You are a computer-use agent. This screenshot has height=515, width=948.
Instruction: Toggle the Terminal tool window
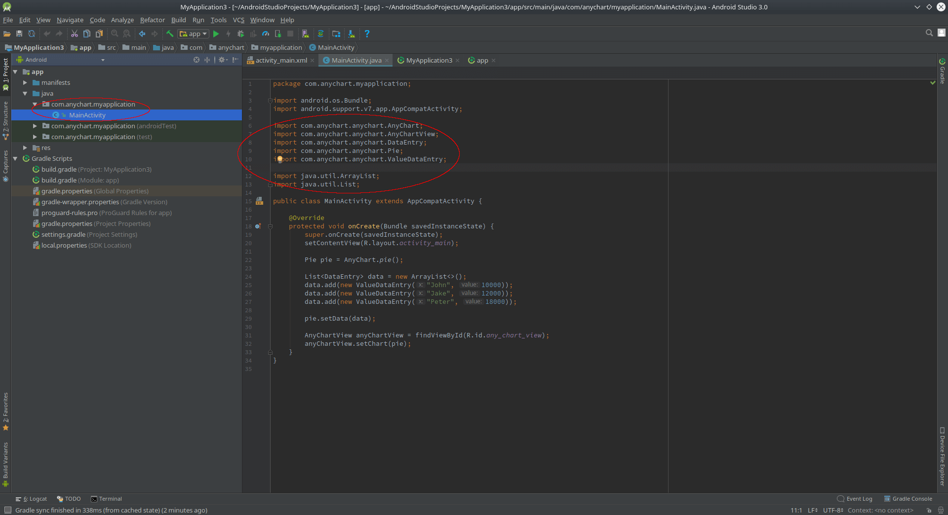click(106, 499)
